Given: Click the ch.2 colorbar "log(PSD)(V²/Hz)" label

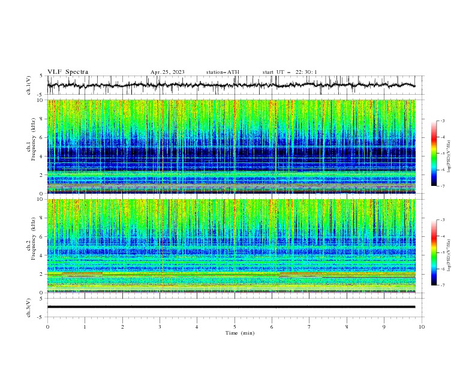Looking at the screenshot, I should (x=449, y=255).
